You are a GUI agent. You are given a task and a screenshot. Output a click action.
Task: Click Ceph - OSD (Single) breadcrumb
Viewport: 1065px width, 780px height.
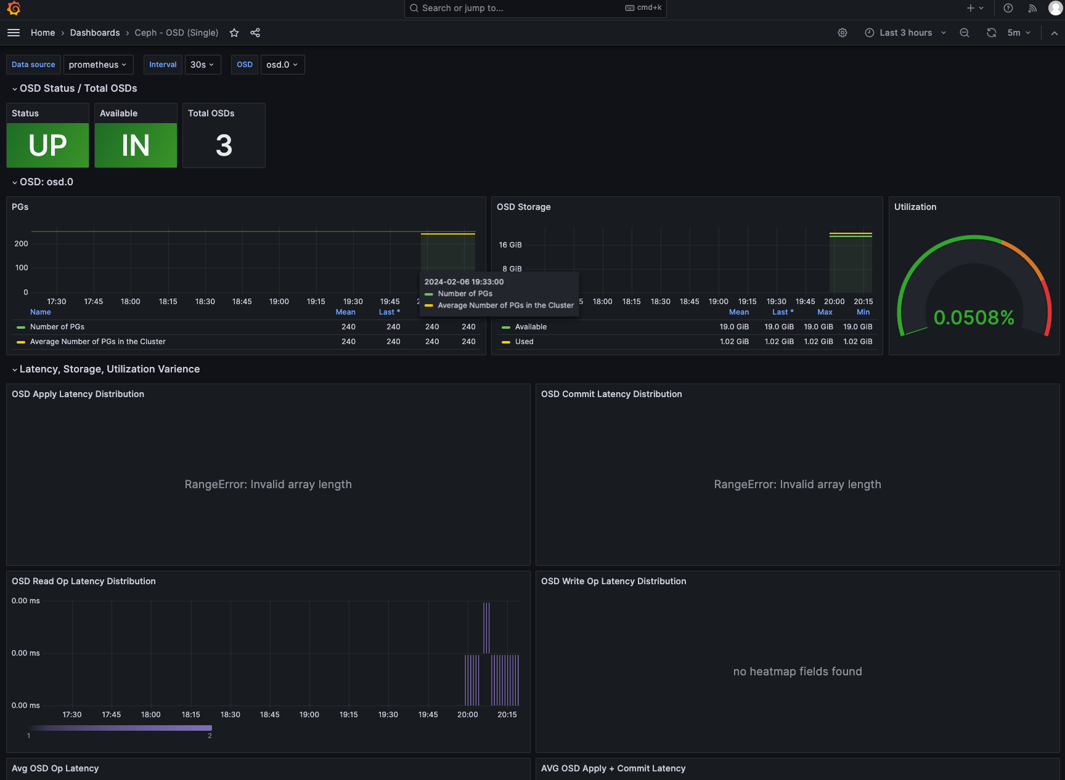(176, 33)
